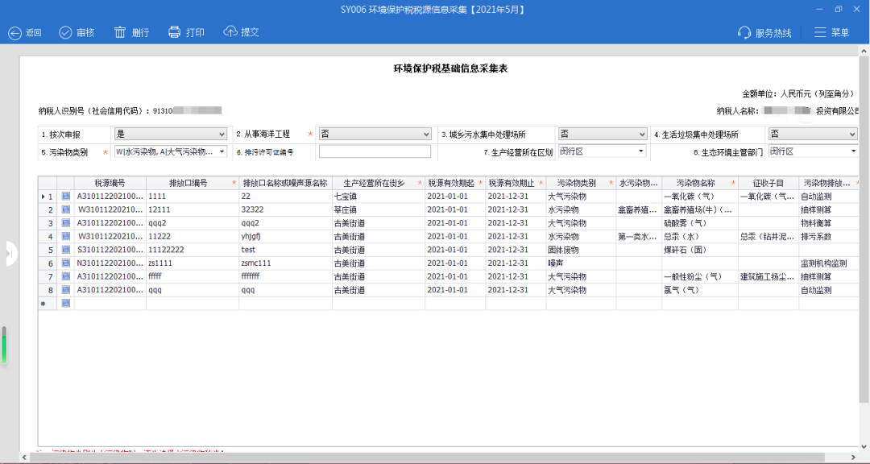
Task: Open the 生产经营所在区划 dropdown
Action: pos(602,151)
